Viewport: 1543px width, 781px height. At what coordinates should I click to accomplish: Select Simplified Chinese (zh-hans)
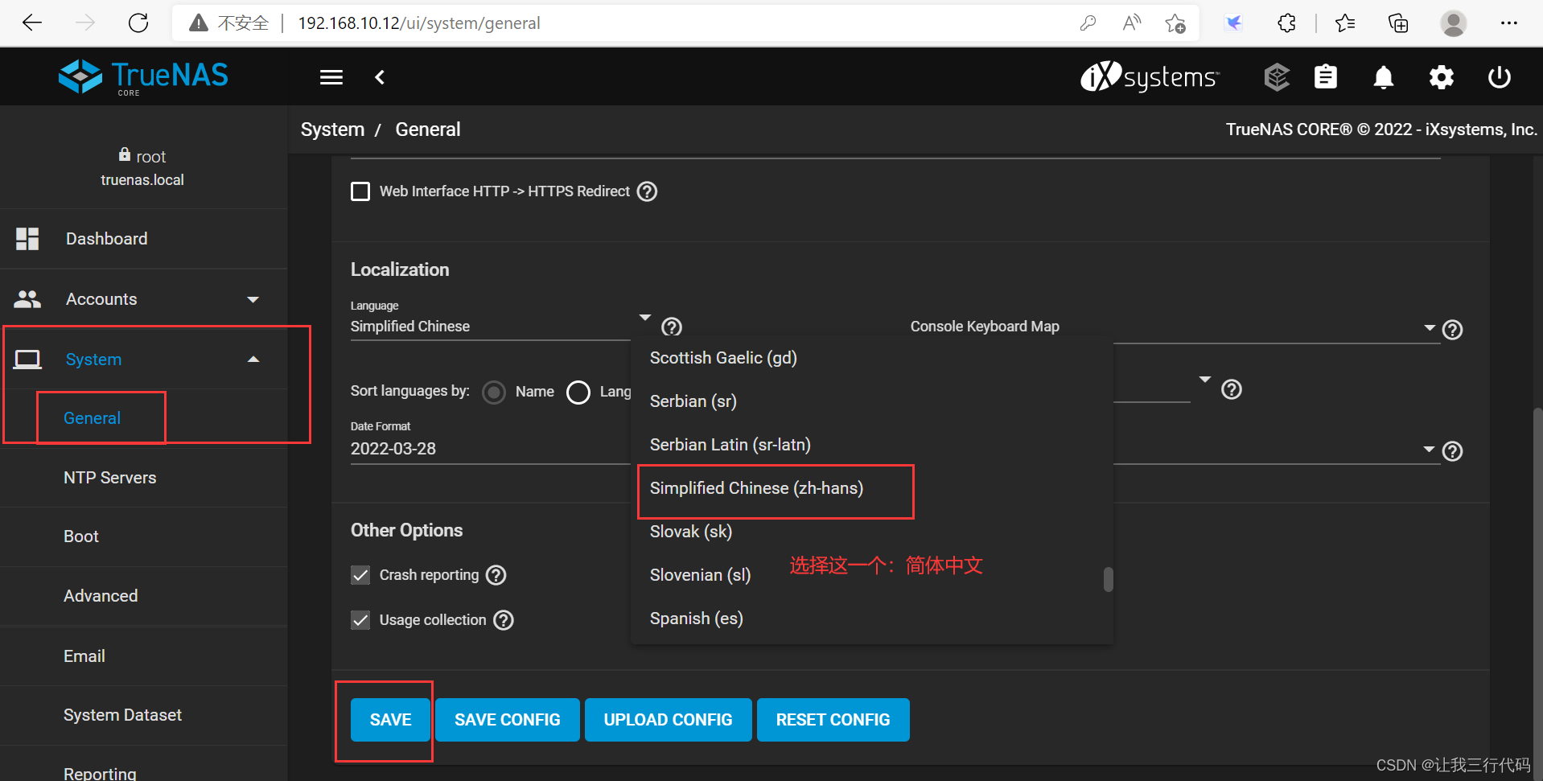[x=872, y=488]
